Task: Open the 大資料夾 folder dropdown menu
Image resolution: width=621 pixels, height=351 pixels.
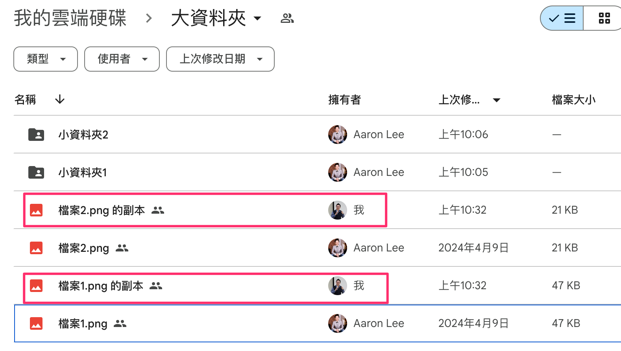Action: tap(257, 18)
